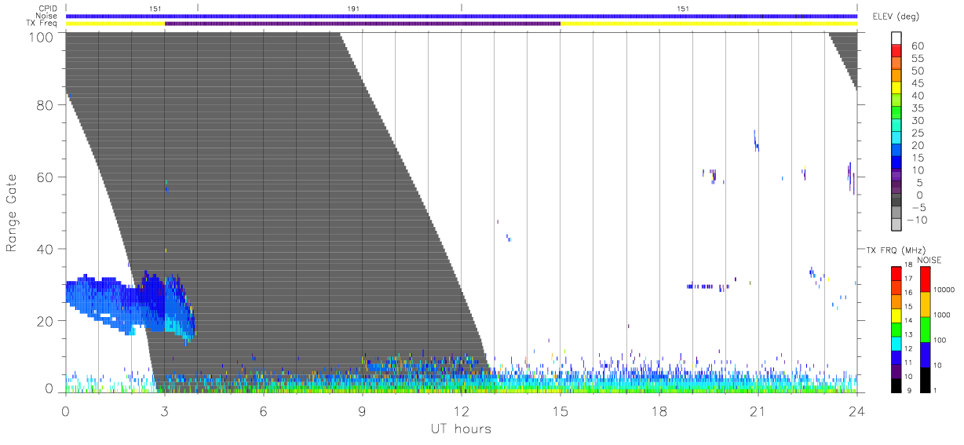Select the orange 1000–10000 NOISE swatch
The width and height of the screenshot is (964, 445).
tap(926, 304)
